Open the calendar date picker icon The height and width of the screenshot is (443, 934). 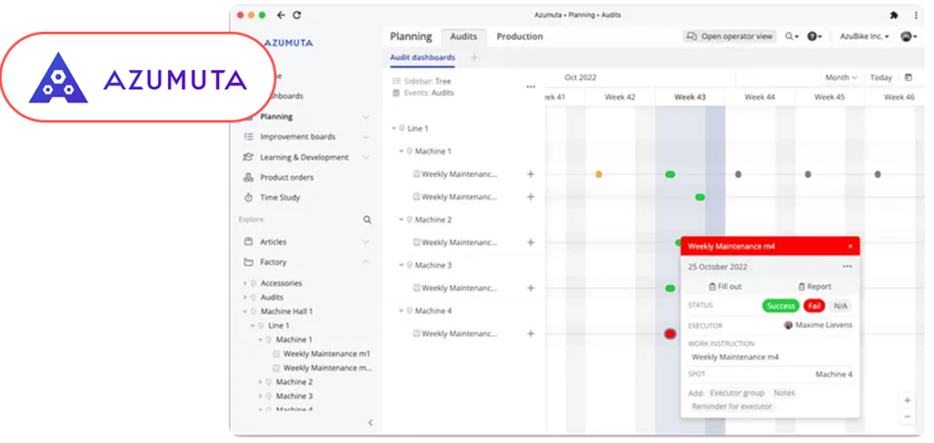tap(908, 77)
